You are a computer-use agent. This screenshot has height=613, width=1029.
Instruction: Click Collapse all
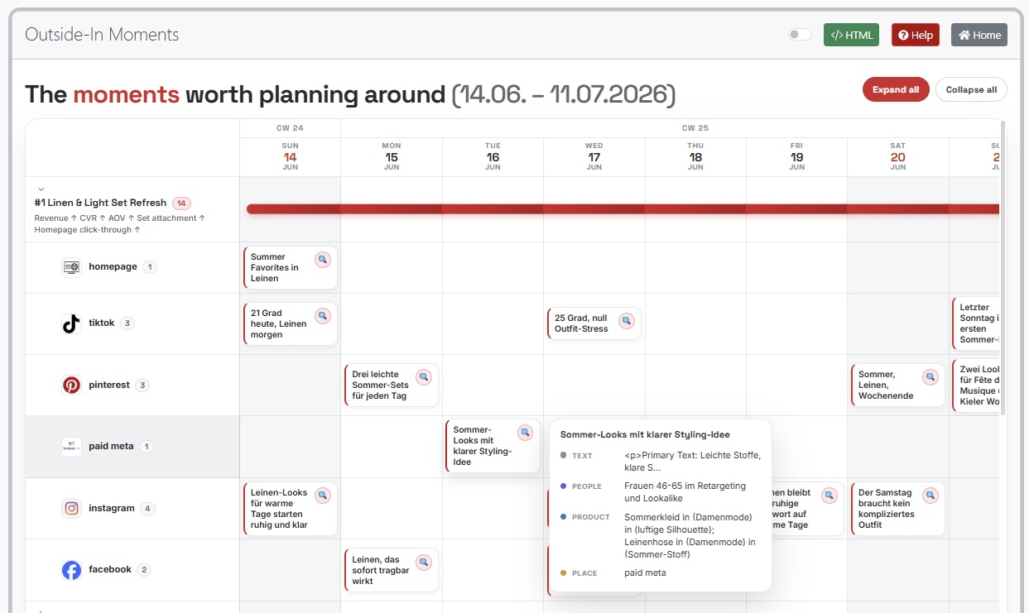pos(971,89)
